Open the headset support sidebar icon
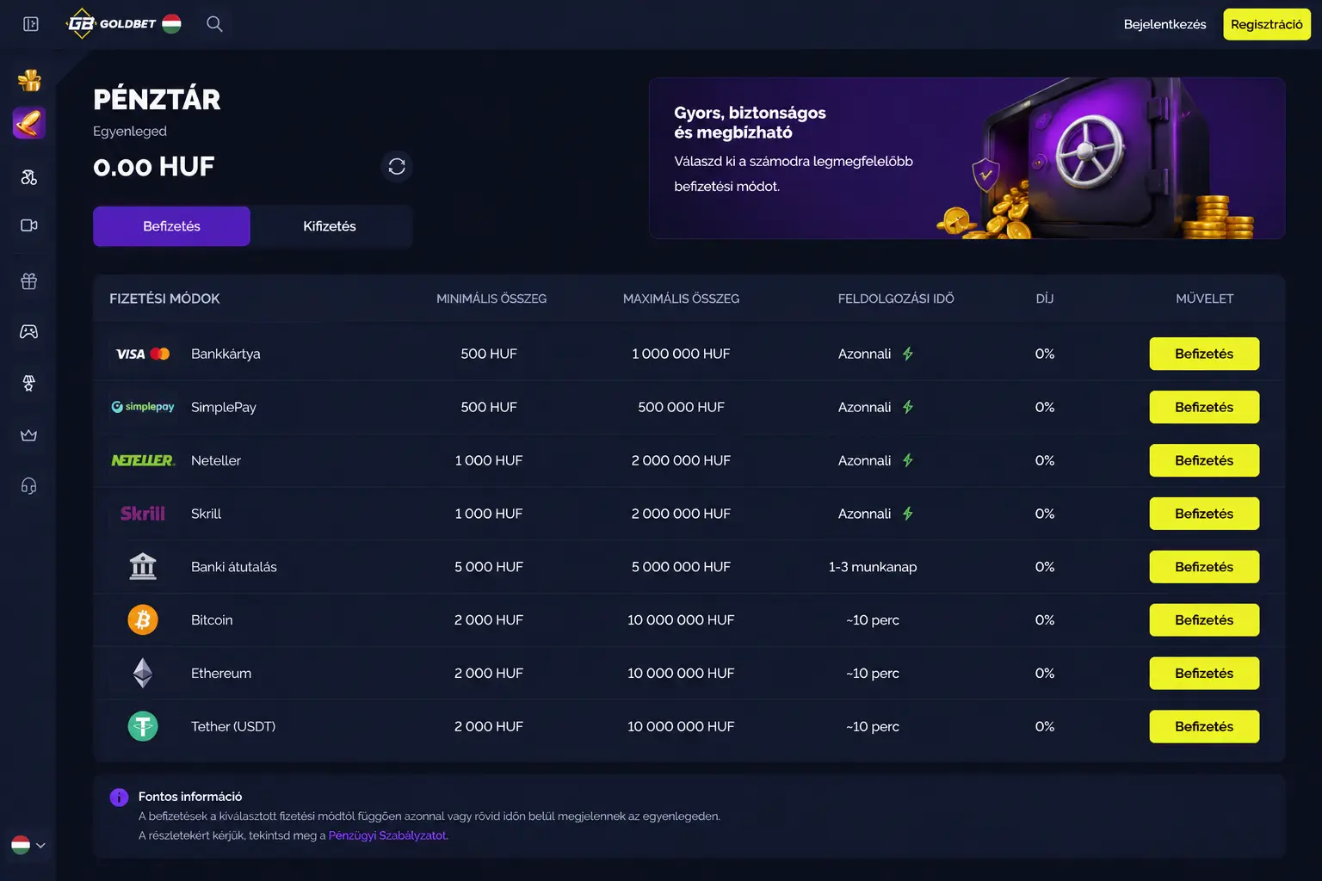 [x=29, y=486]
